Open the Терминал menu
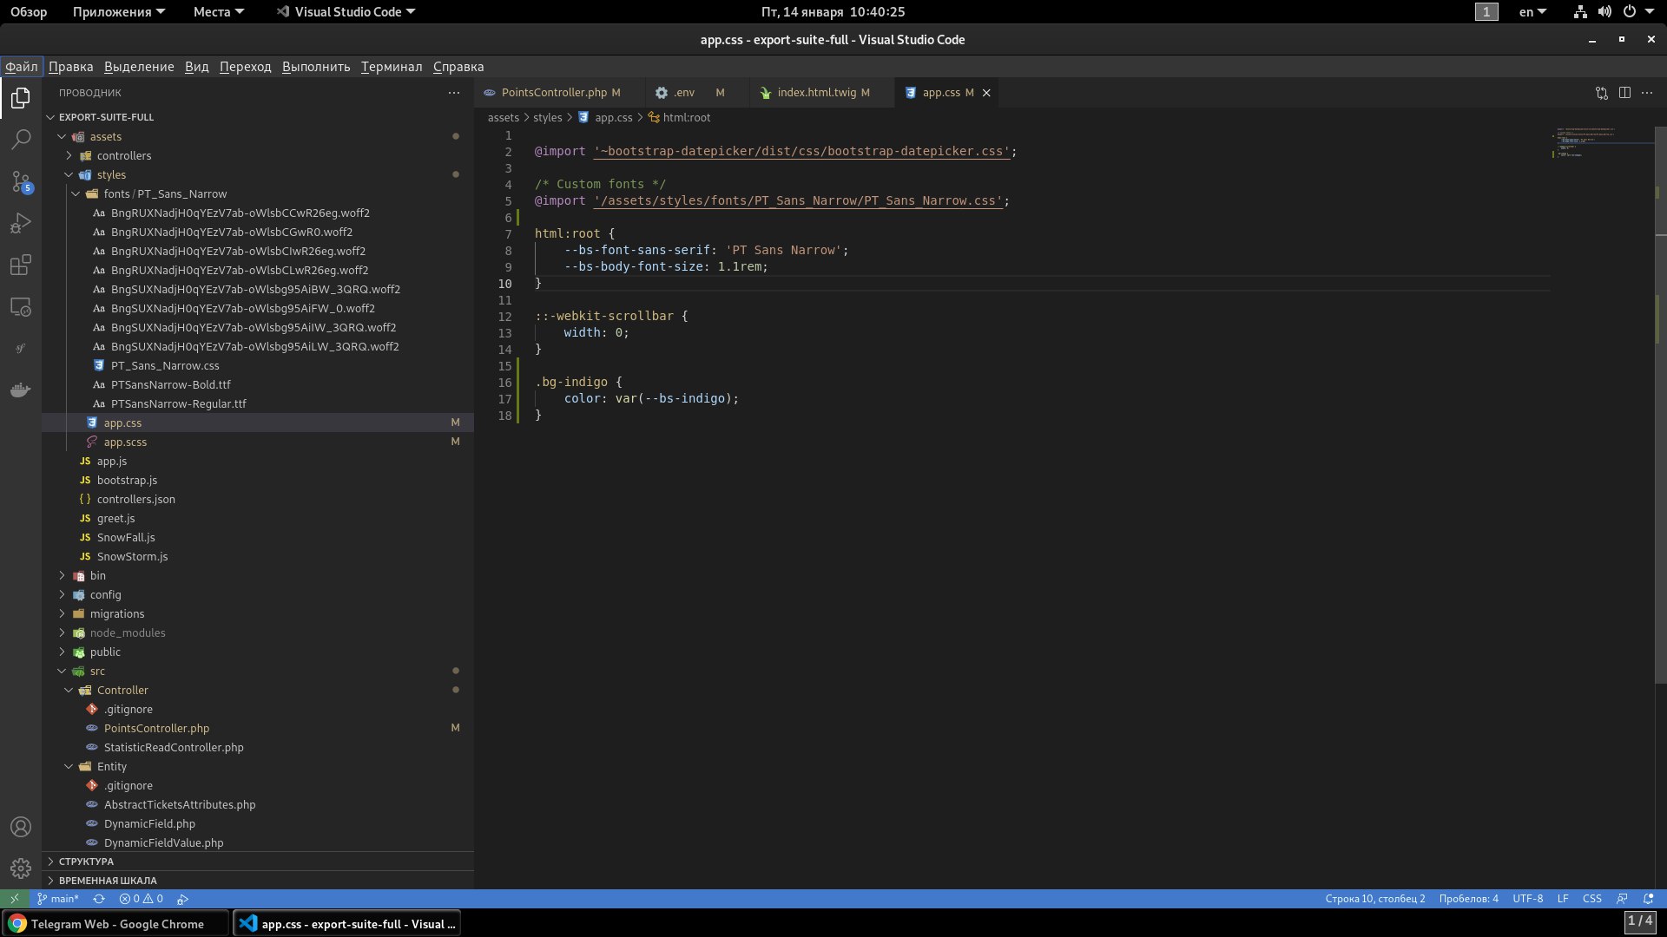1667x937 pixels. [392, 67]
